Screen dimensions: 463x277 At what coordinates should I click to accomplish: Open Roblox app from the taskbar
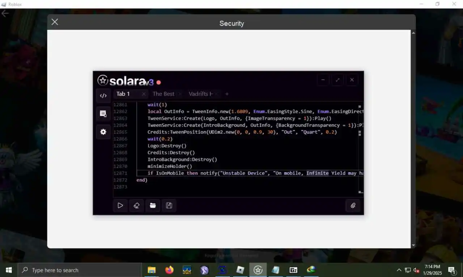pyautogui.click(x=240, y=270)
